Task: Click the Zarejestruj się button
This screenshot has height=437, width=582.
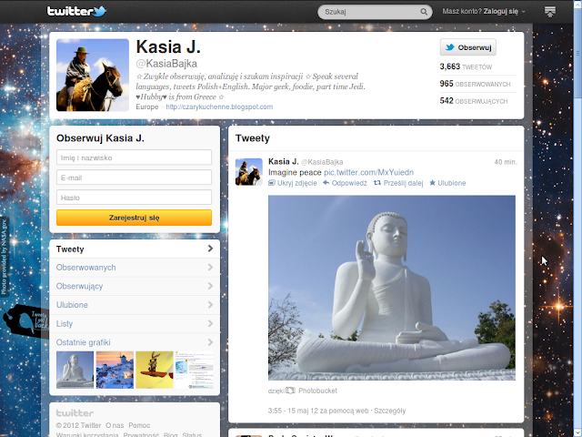Action: 134,218
